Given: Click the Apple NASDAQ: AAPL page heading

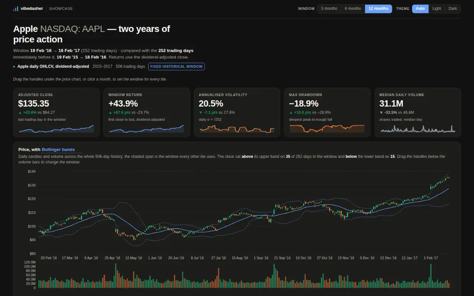Looking at the screenshot, I should point(92,34).
